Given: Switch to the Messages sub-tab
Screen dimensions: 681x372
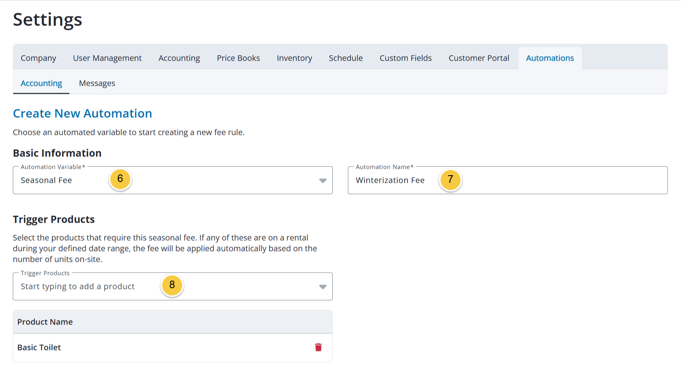Looking at the screenshot, I should pos(97,83).
